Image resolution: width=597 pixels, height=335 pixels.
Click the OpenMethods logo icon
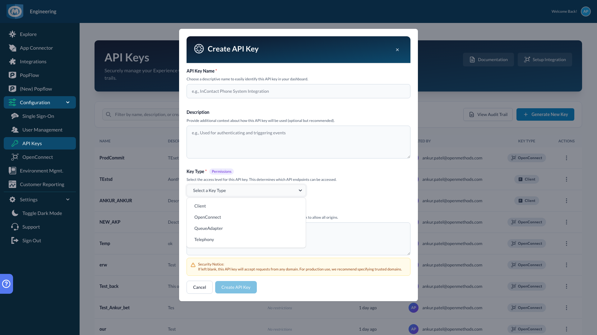[x=15, y=11]
